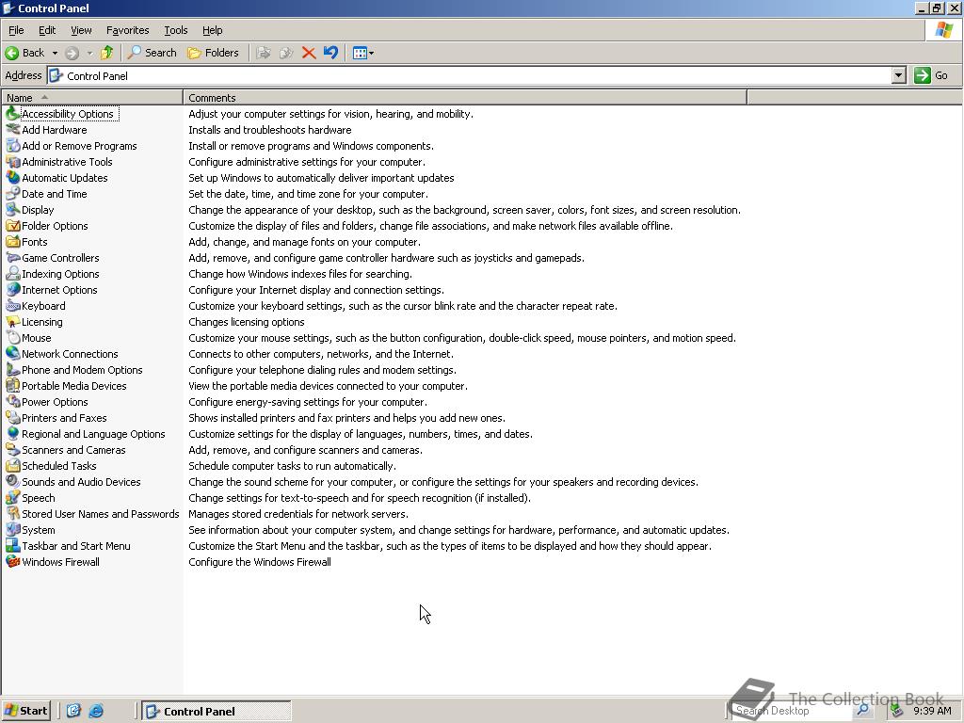Select Network Connections icon
Viewport: 964px width, 723px height.
[x=13, y=354]
